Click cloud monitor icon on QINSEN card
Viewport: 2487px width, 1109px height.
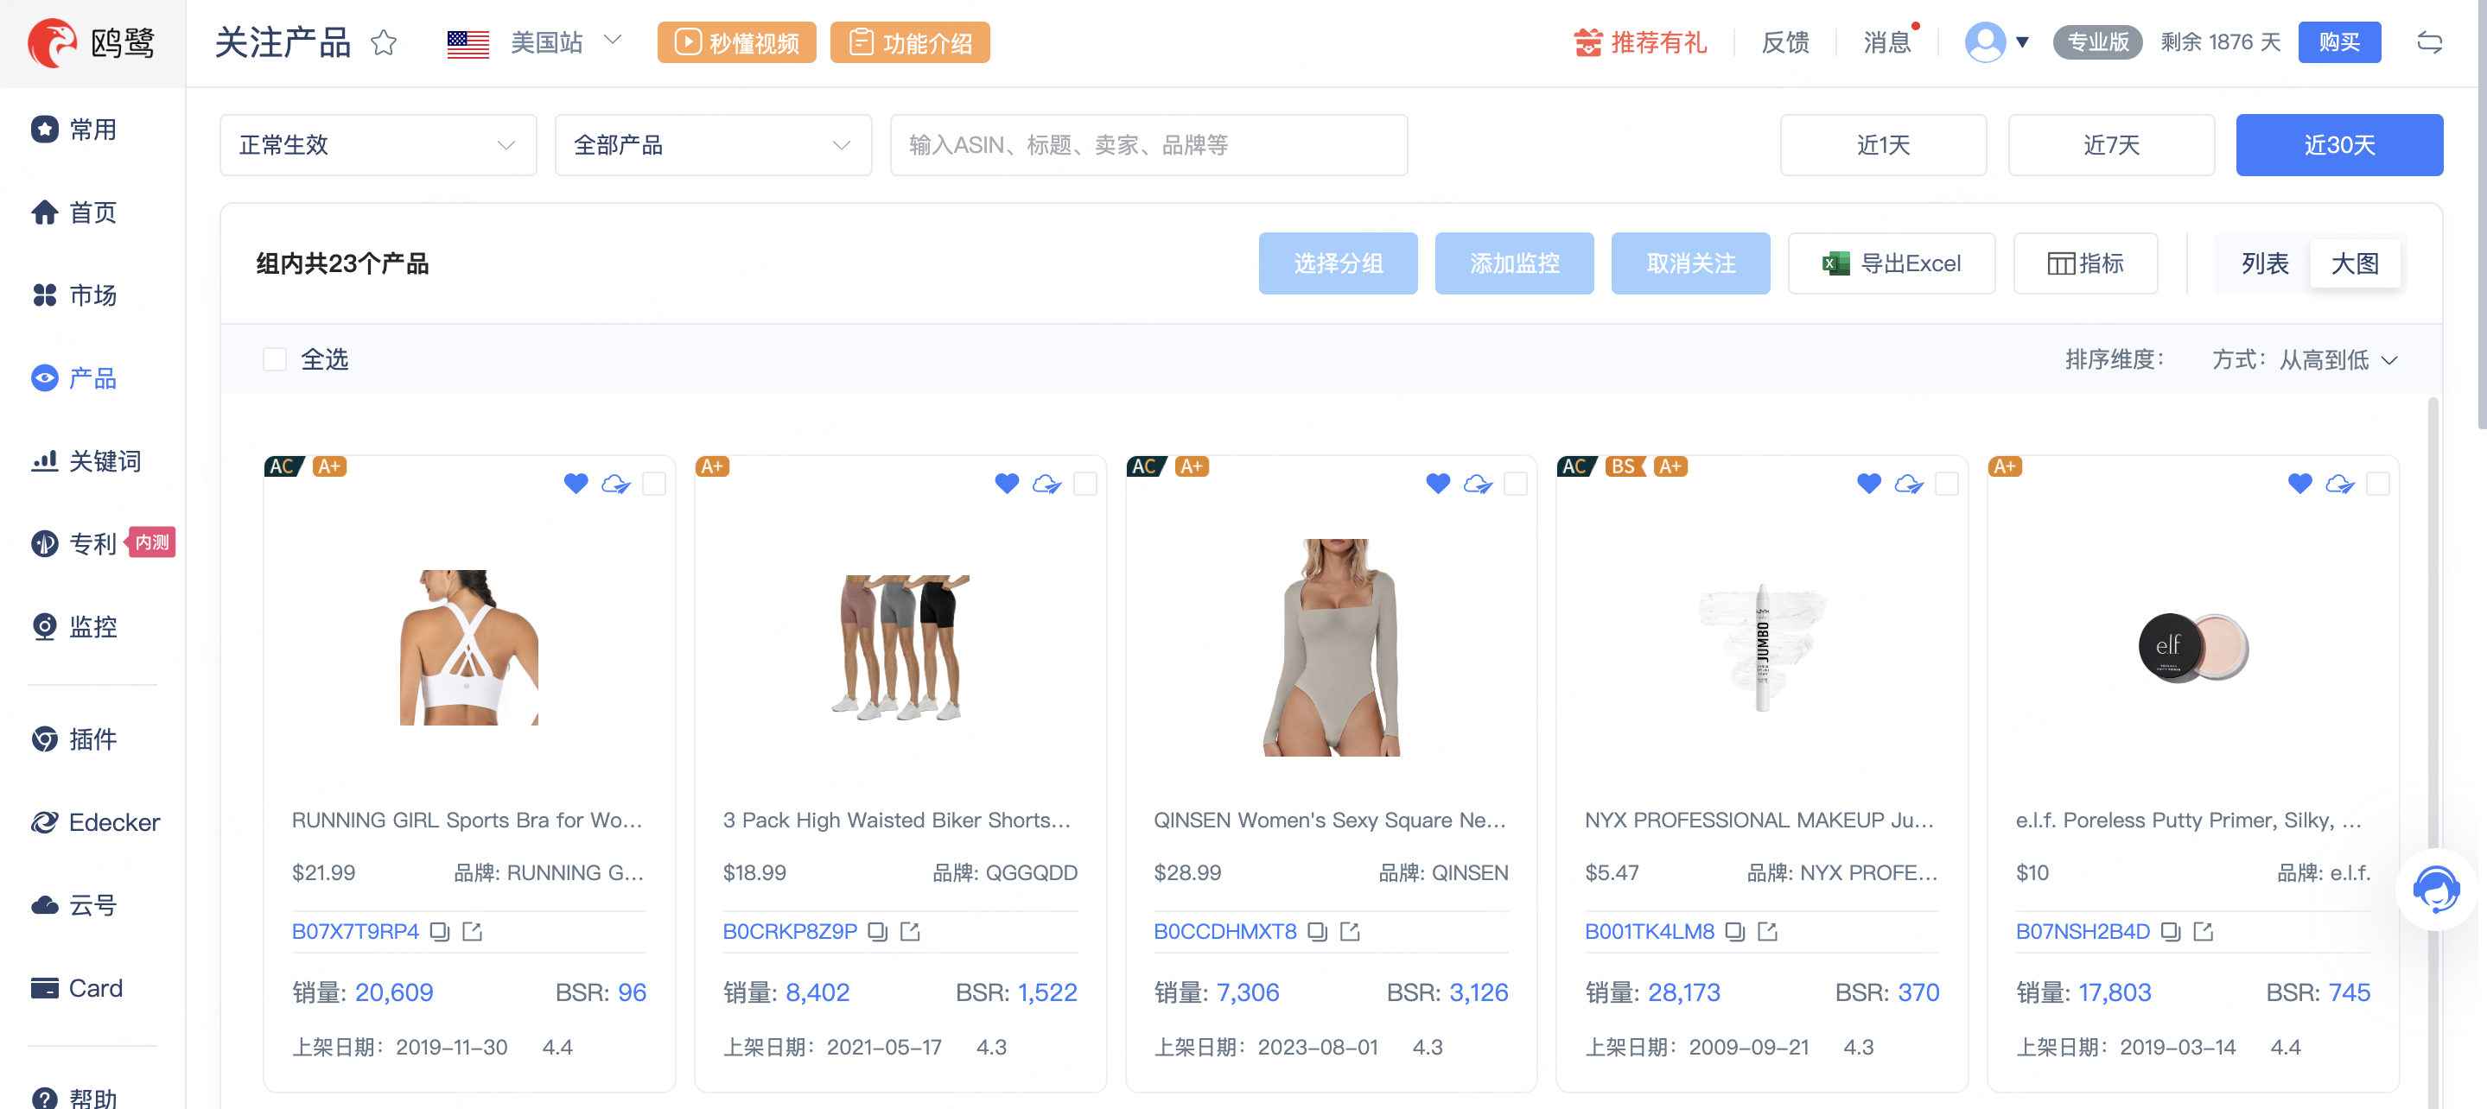[1477, 483]
